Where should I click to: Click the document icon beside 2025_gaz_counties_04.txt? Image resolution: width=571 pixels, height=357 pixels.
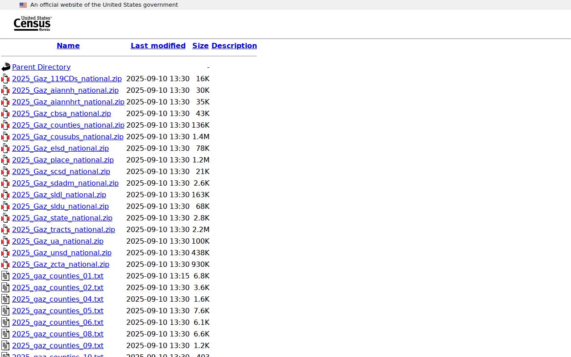pos(6,299)
